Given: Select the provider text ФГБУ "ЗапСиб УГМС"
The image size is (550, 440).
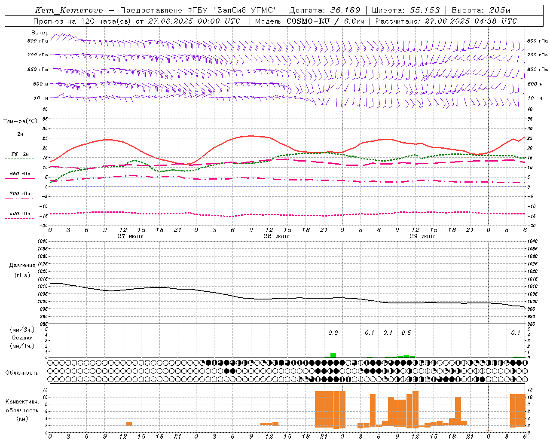Looking at the screenshot, I should point(232,10).
